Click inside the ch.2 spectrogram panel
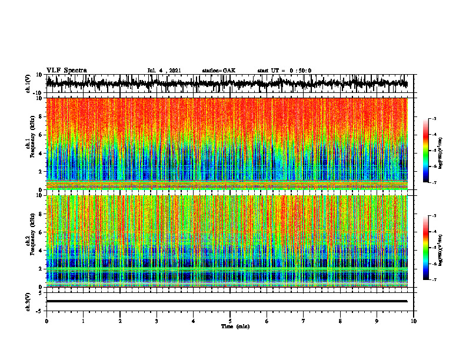This screenshot has width=466, height=360. pyautogui.click(x=227, y=241)
